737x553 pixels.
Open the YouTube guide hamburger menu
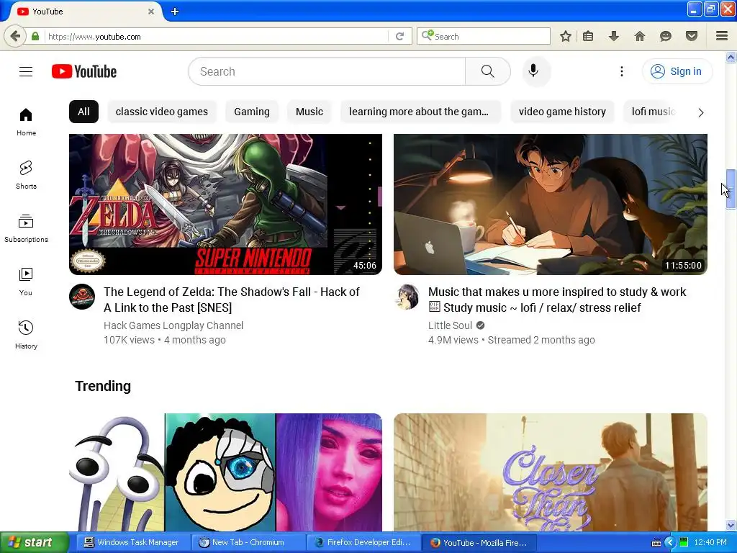coord(26,71)
